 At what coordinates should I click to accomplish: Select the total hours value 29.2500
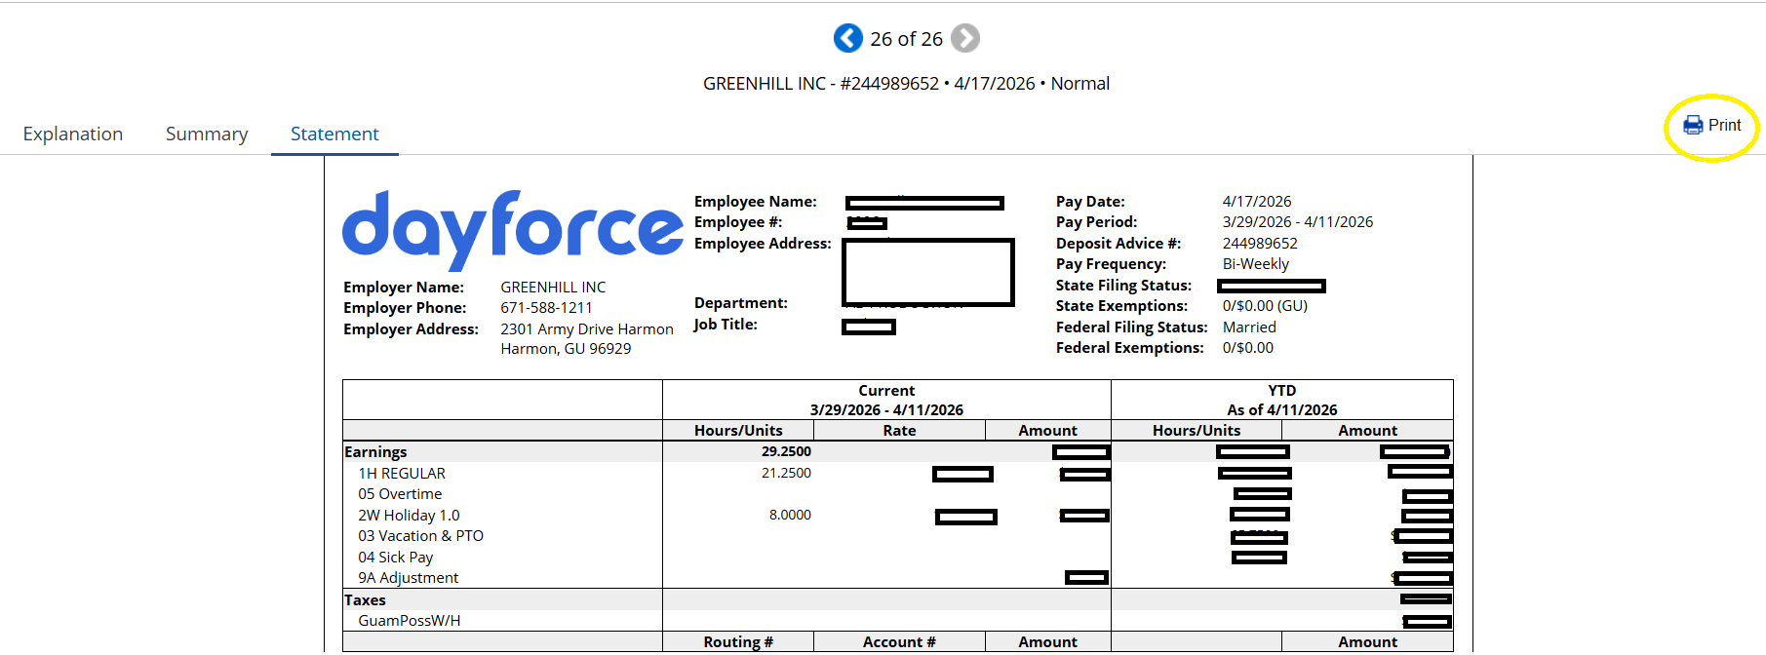point(786,451)
